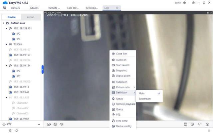Open the Albums tab
The image size is (213, 133).
click(34, 8)
